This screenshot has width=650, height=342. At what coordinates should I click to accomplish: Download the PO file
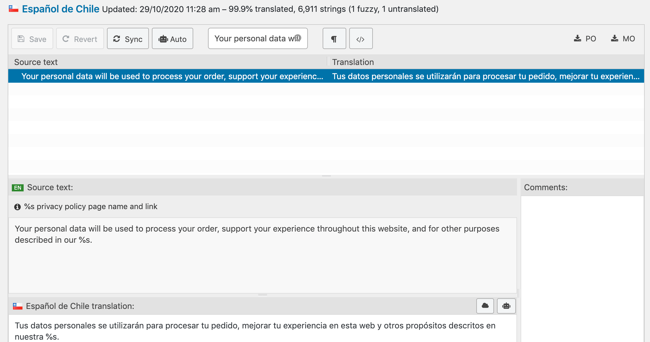pyautogui.click(x=585, y=39)
